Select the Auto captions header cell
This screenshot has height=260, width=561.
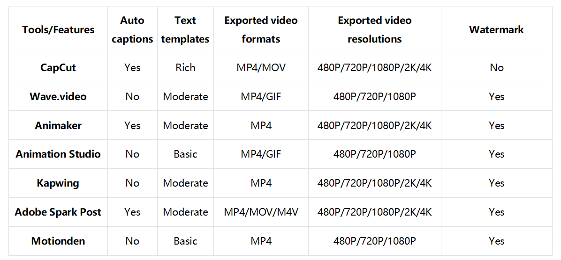[x=132, y=30]
